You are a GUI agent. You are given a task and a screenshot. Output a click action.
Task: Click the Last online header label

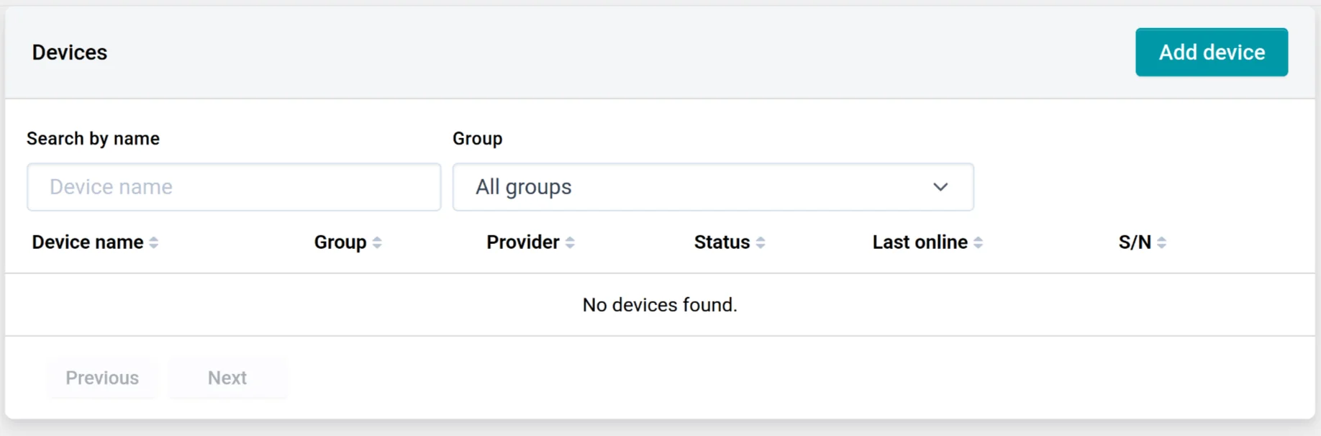point(920,242)
